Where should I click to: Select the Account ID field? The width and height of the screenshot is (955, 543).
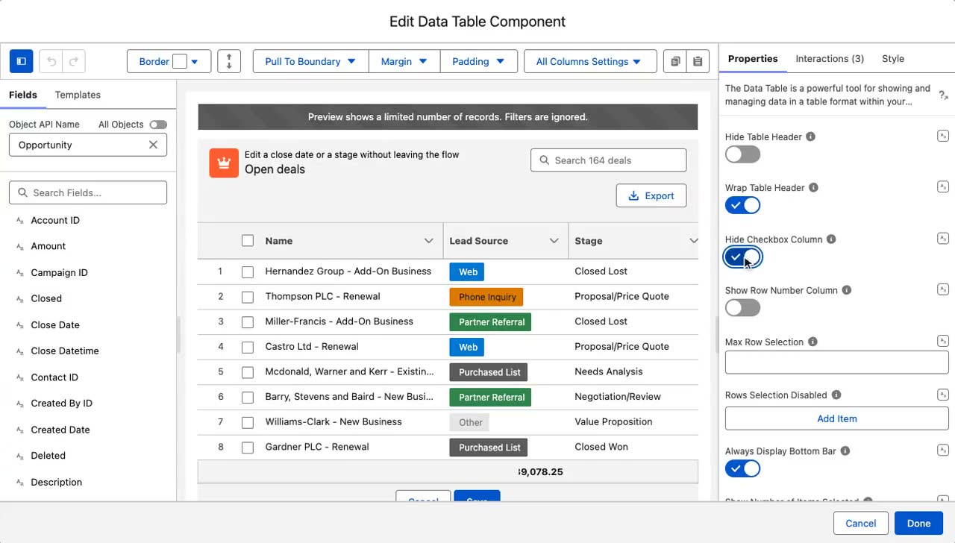tap(55, 220)
